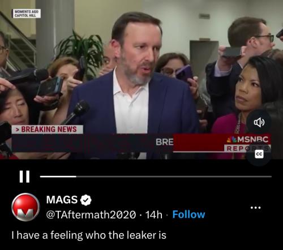Click the verified checkmark badge beside MAGS
283x250 pixels.
(x=86, y=200)
